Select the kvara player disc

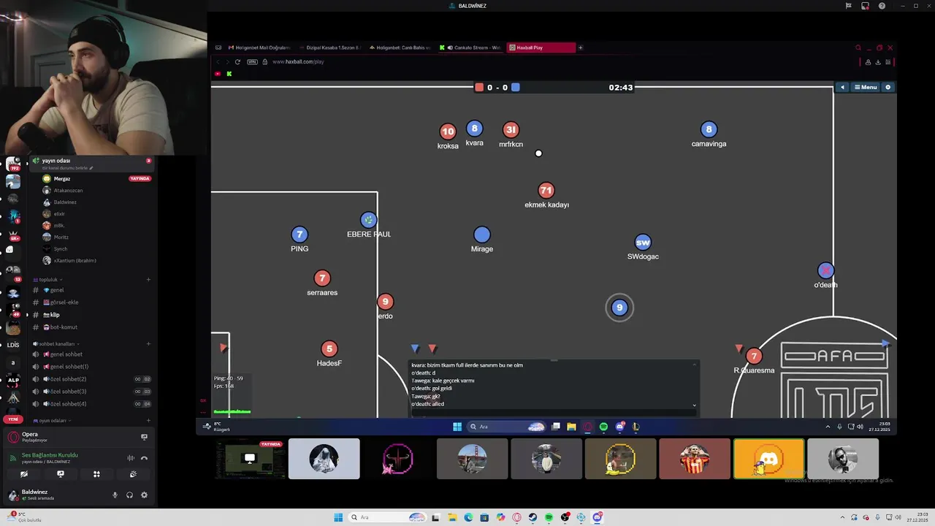[474, 129]
